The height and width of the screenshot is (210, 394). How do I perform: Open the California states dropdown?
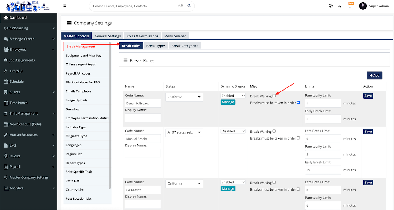184,97
